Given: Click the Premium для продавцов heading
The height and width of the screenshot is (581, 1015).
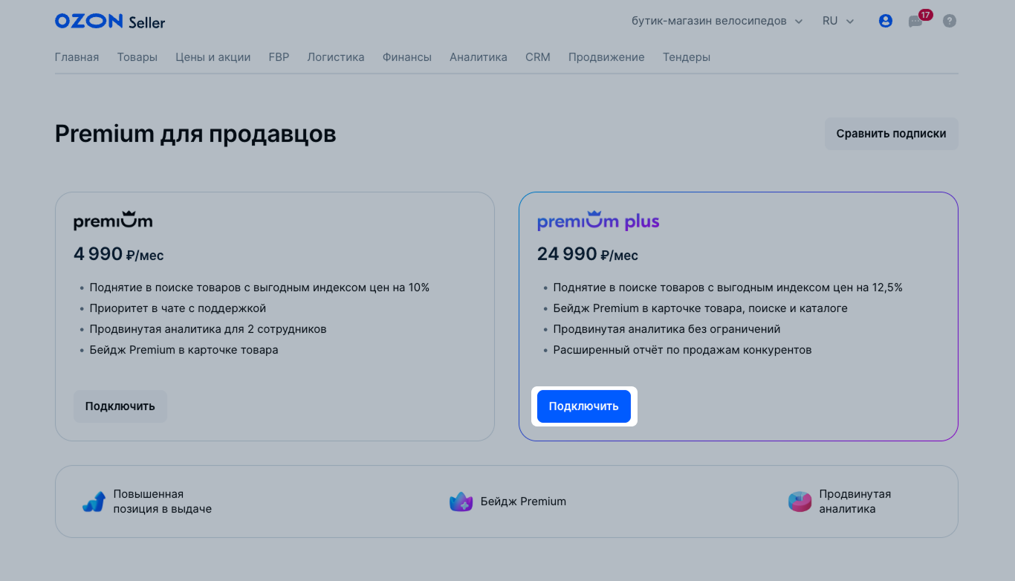Looking at the screenshot, I should click(x=195, y=134).
